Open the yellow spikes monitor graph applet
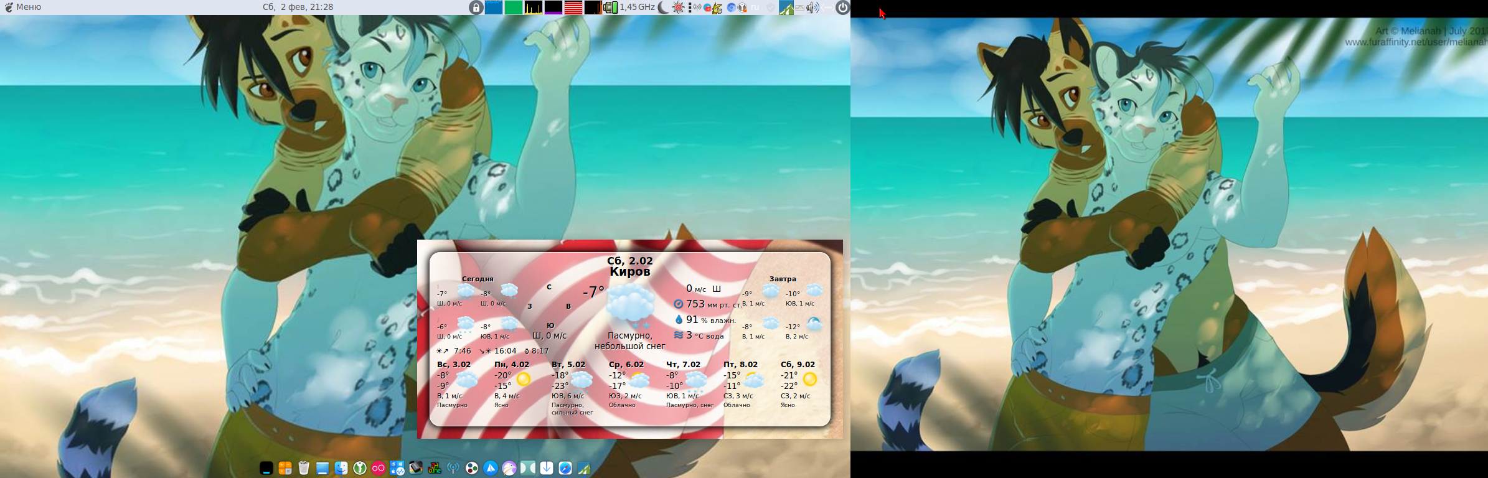 [x=534, y=7]
